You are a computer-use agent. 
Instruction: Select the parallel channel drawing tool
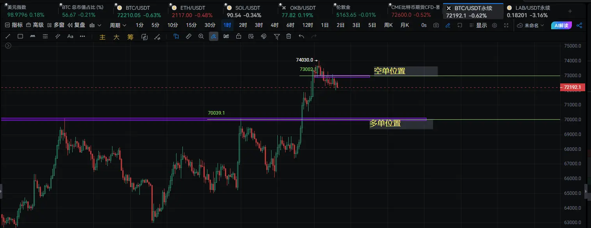[58, 37]
